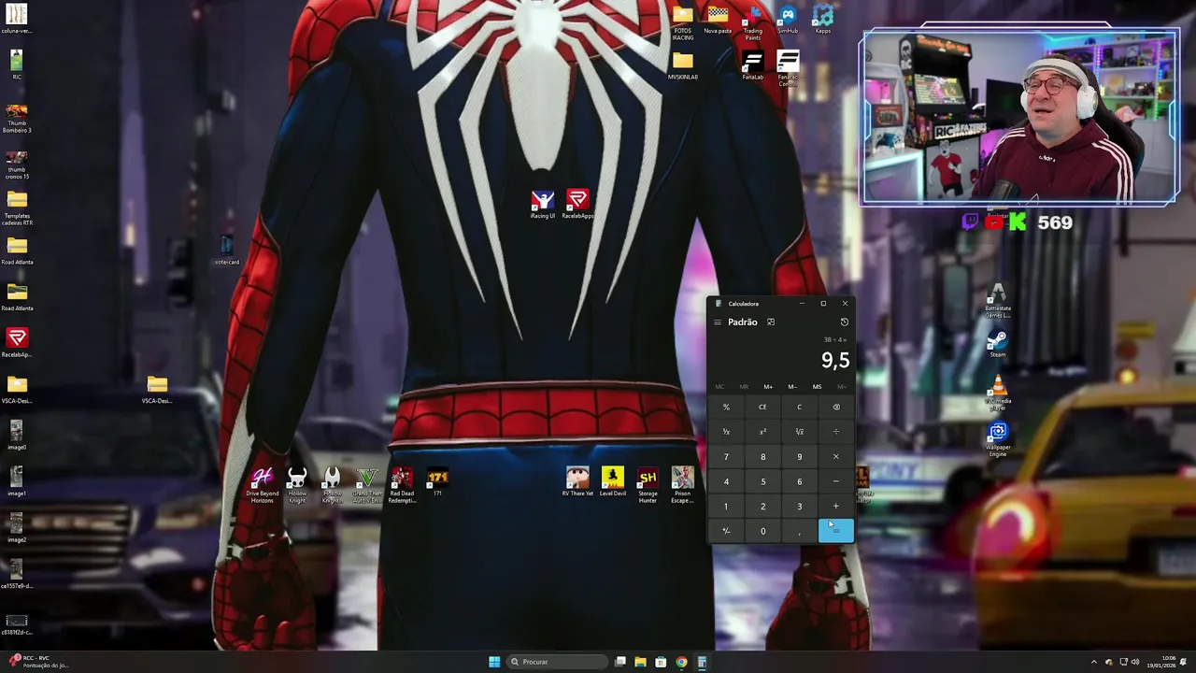Click the Procurar taskbar search box
This screenshot has height=673, width=1196.
(x=558, y=662)
